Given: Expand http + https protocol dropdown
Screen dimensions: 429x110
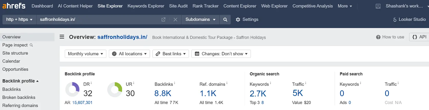Looking at the screenshot, I should [19, 19].
